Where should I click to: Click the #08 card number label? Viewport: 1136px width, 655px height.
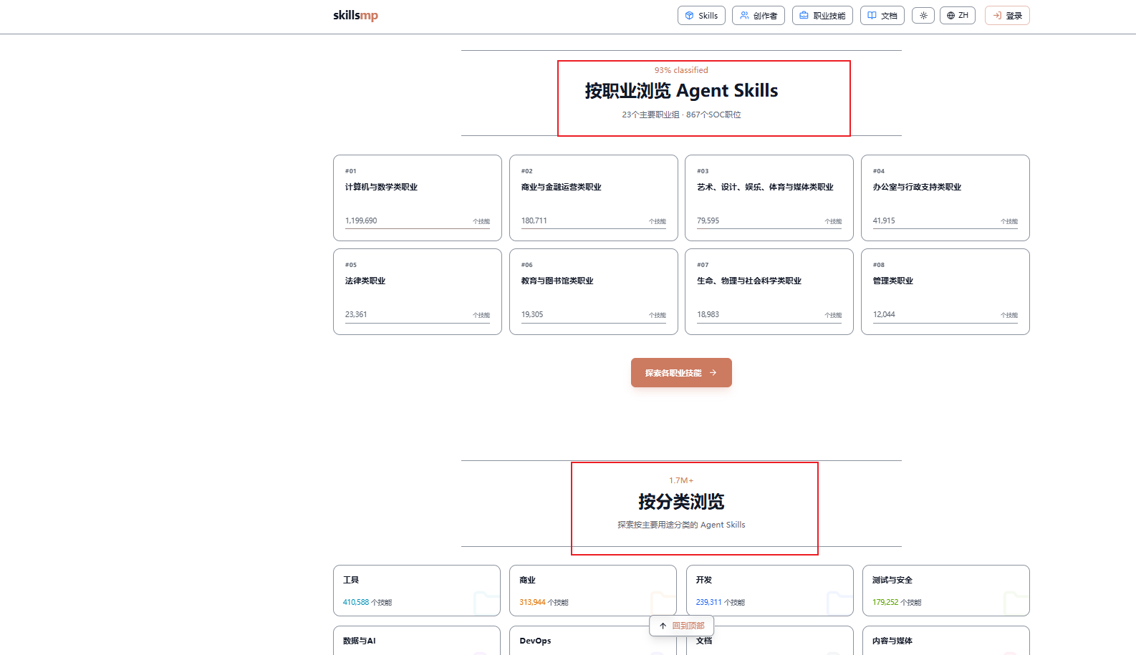(x=879, y=265)
